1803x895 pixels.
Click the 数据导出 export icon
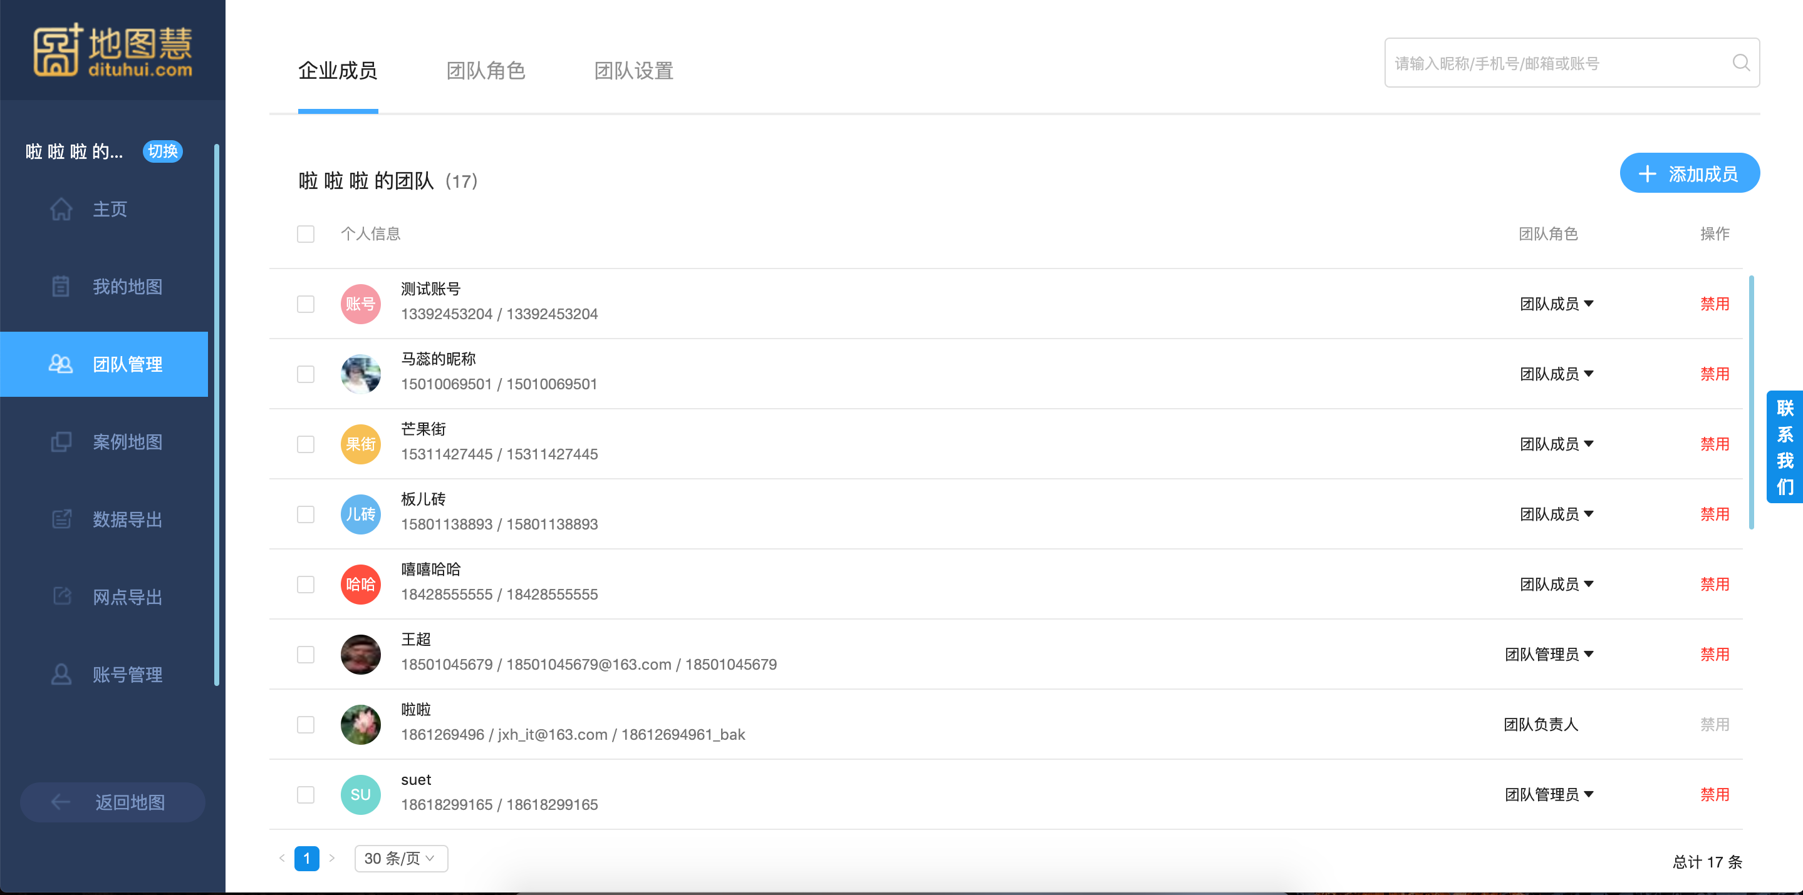[61, 519]
